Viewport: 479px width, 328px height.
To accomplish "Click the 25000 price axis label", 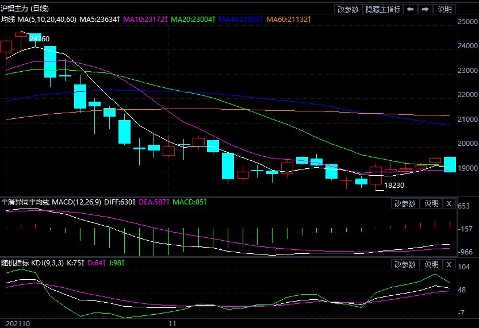I will pyautogui.click(x=467, y=22).
